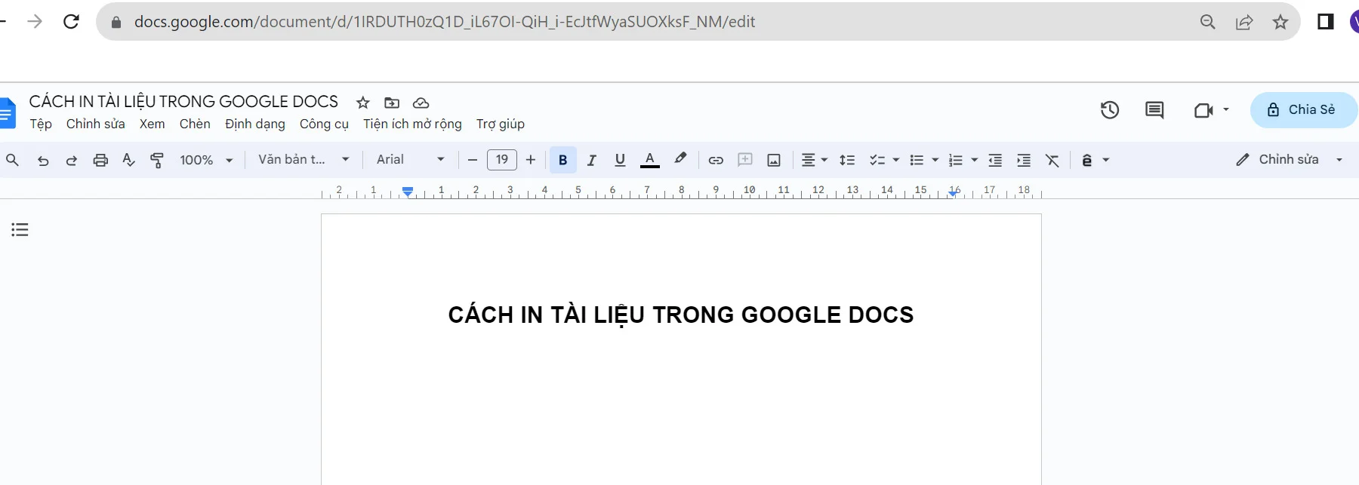
Task: Expand bulleted list options arrow
Action: [x=935, y=160]
